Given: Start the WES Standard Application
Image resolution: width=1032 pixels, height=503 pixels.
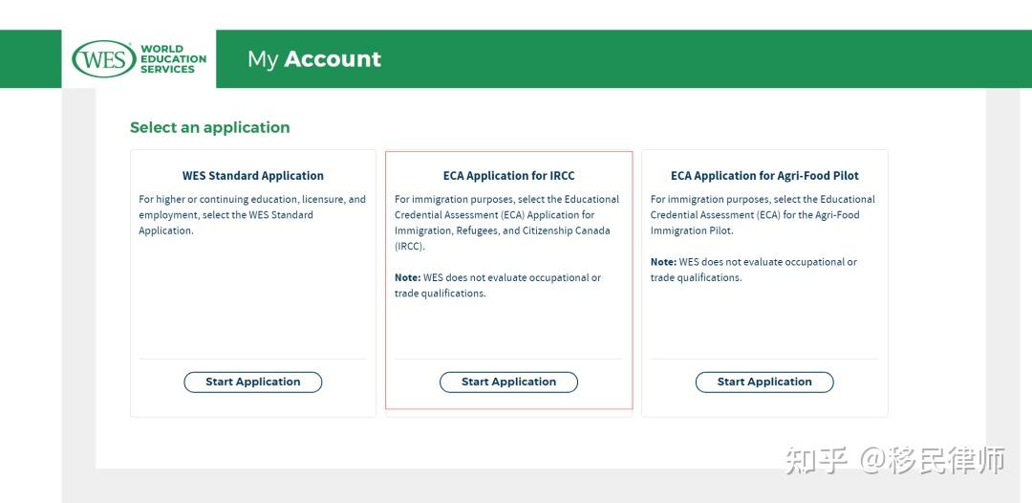Looking at the screenshot, I should coord(252,382).
